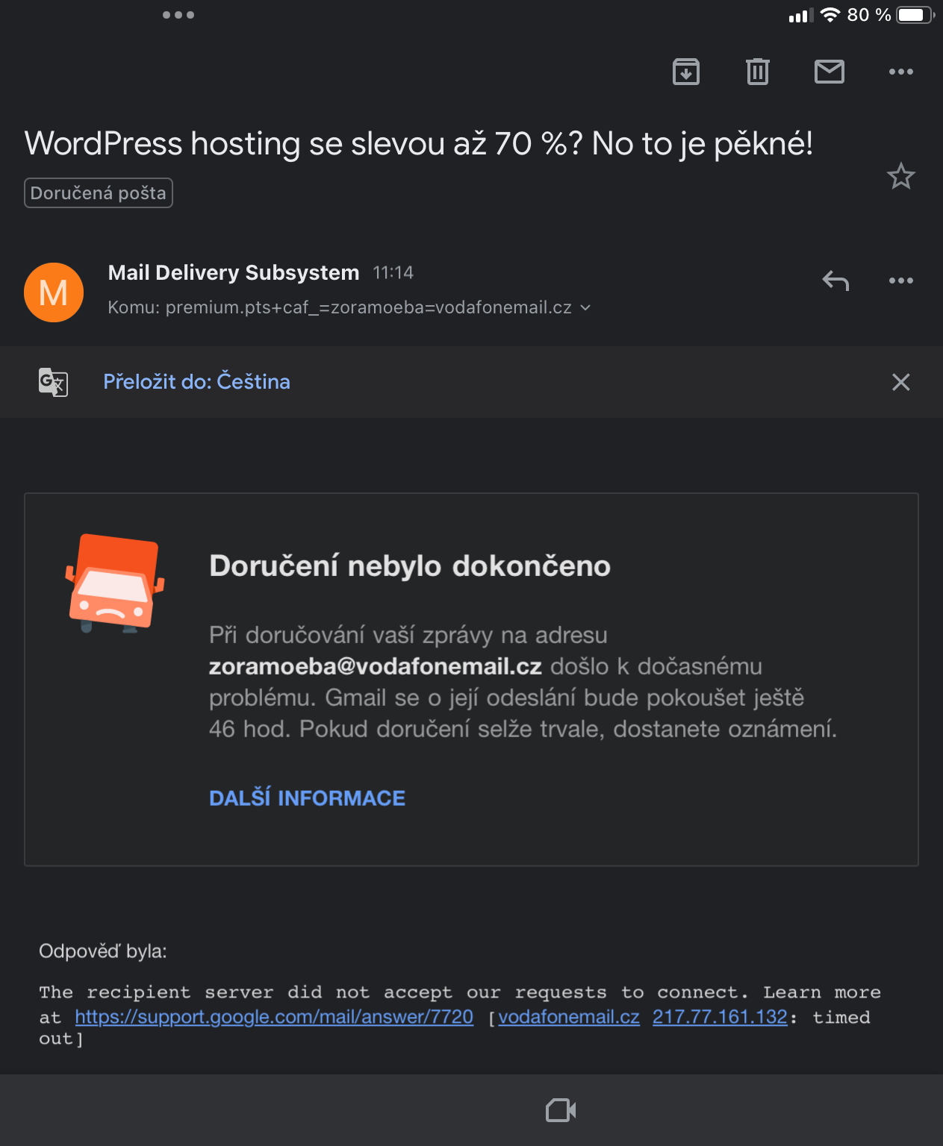Open DALŠÍ INFORMACE link

pos(307,798)
